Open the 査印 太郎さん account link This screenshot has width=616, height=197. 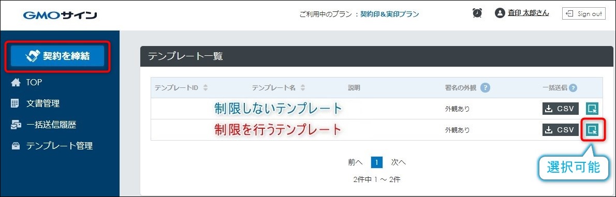click(x=528, y=13)
